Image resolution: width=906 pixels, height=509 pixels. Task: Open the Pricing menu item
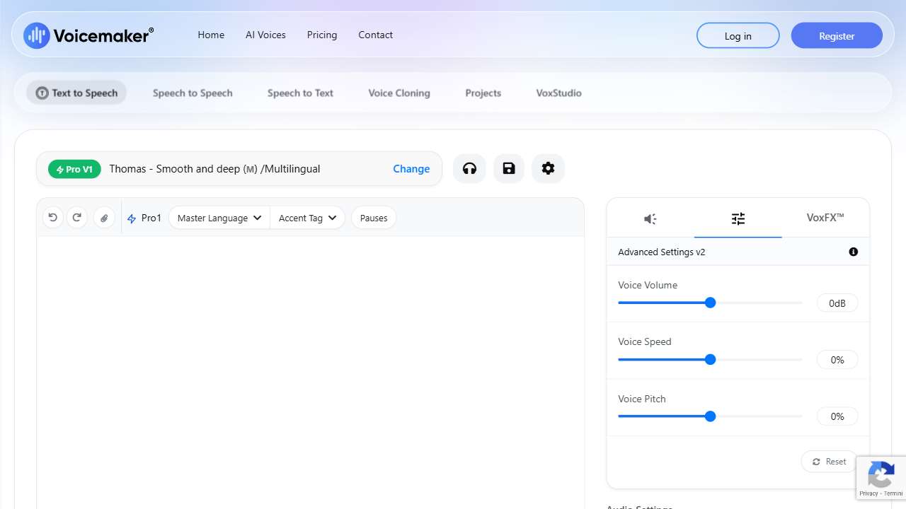(x=322, y=35)
